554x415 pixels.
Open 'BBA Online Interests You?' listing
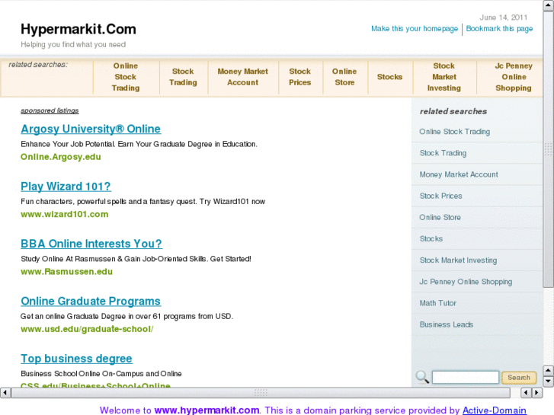tap(91, 244)
